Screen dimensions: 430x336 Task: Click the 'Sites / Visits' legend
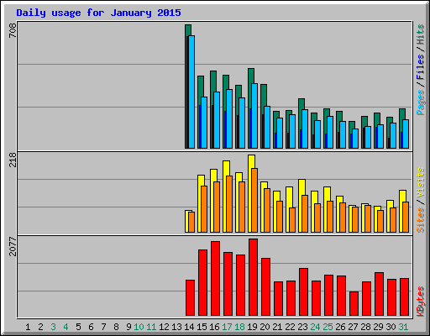click(421, 200)
